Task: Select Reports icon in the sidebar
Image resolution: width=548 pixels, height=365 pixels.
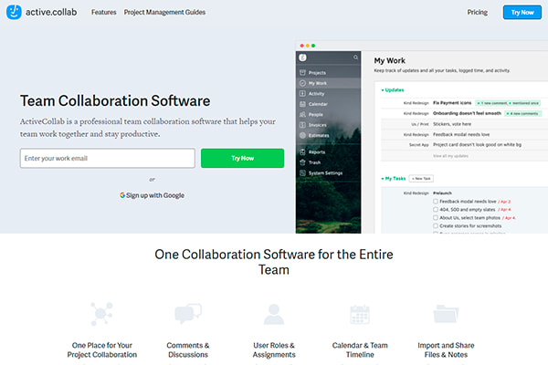Action: pyautogui.click(x=302, y=152)
